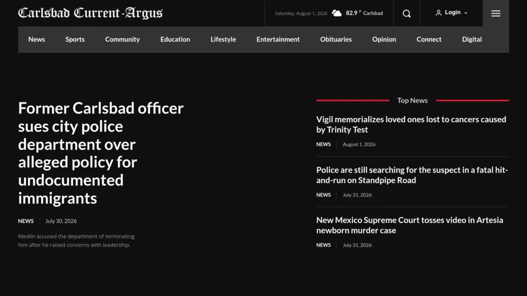
Task: Open the Lifestyle navigation menu
Action: 223,39
